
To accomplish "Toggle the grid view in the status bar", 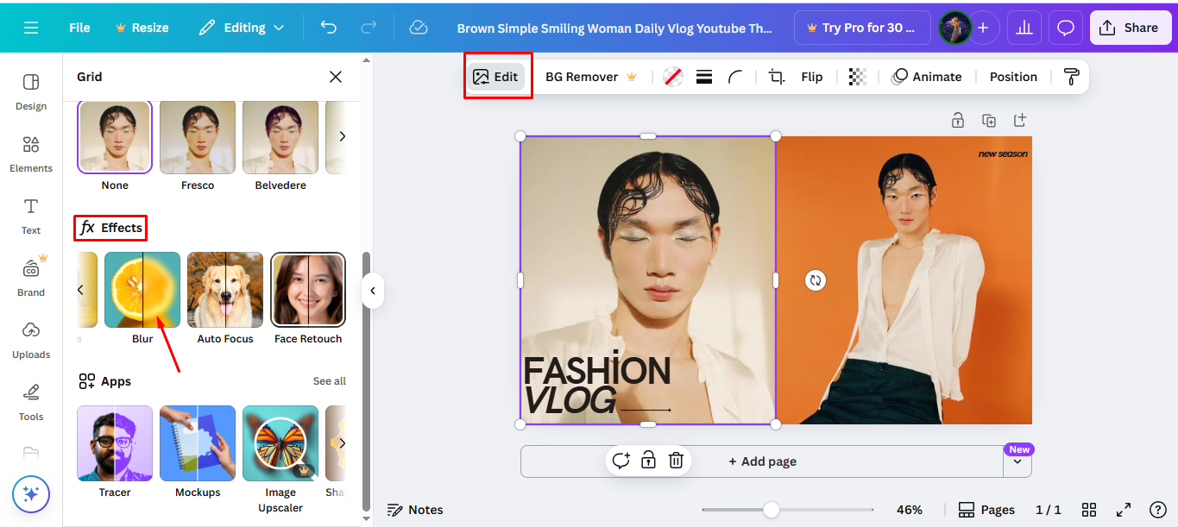I will (x=1089, y=509).
